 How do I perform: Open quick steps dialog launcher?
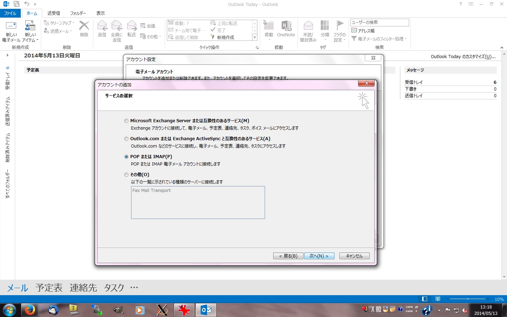click(257, 48)
